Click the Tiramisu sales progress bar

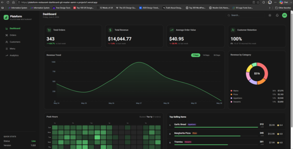click(x=216, y=145)
